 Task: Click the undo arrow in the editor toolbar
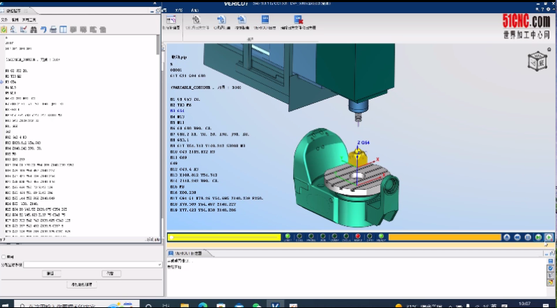43,29
